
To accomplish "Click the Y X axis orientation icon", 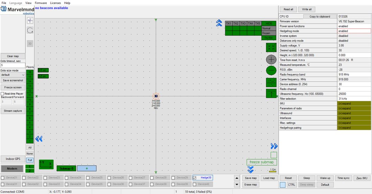I will [46, 164].
